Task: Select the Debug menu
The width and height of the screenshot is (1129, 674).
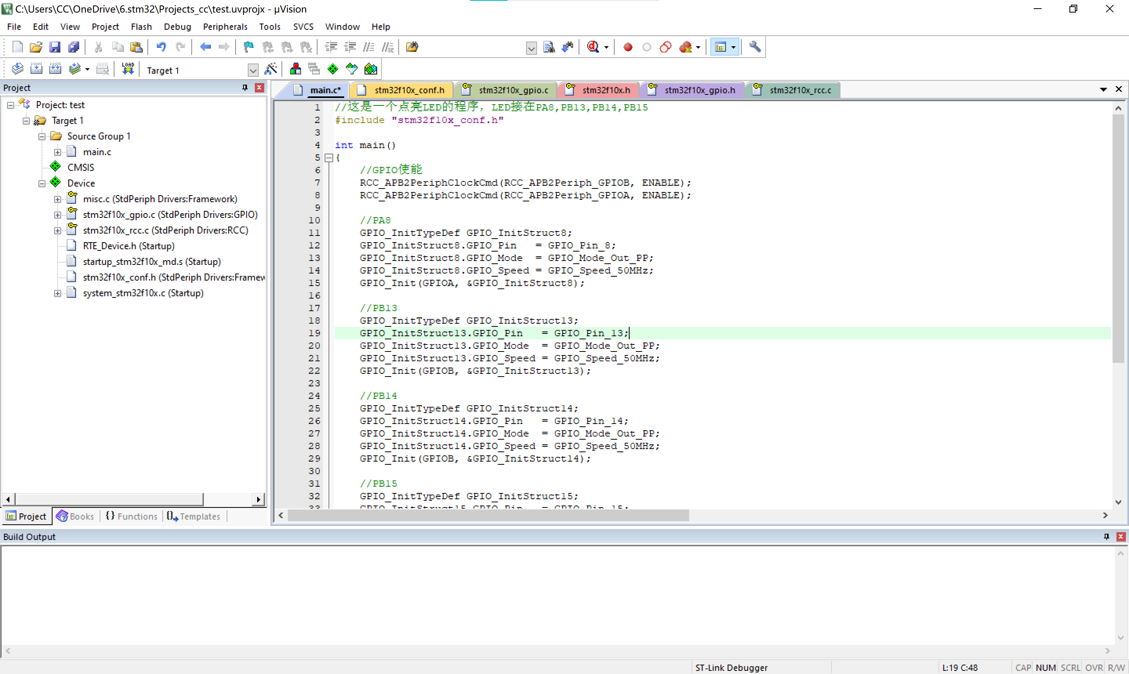Action: point(176,27)
